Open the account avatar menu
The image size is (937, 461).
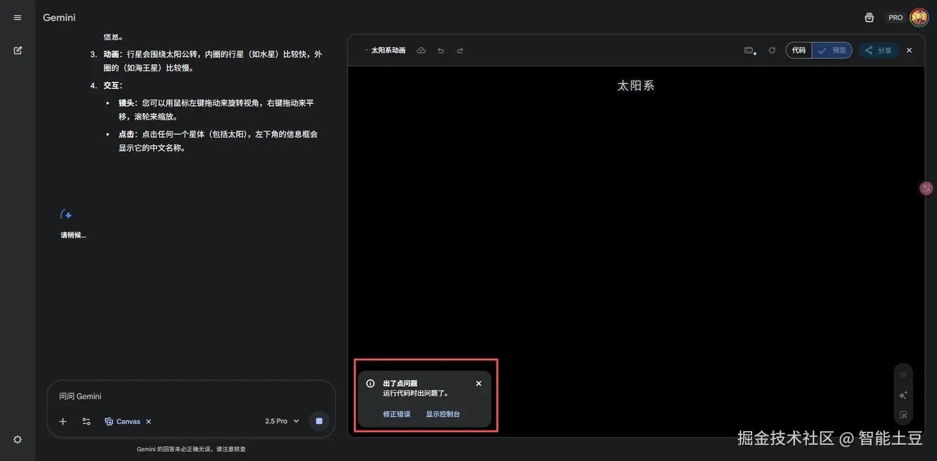pyautogui.click(x=919, y=18)
